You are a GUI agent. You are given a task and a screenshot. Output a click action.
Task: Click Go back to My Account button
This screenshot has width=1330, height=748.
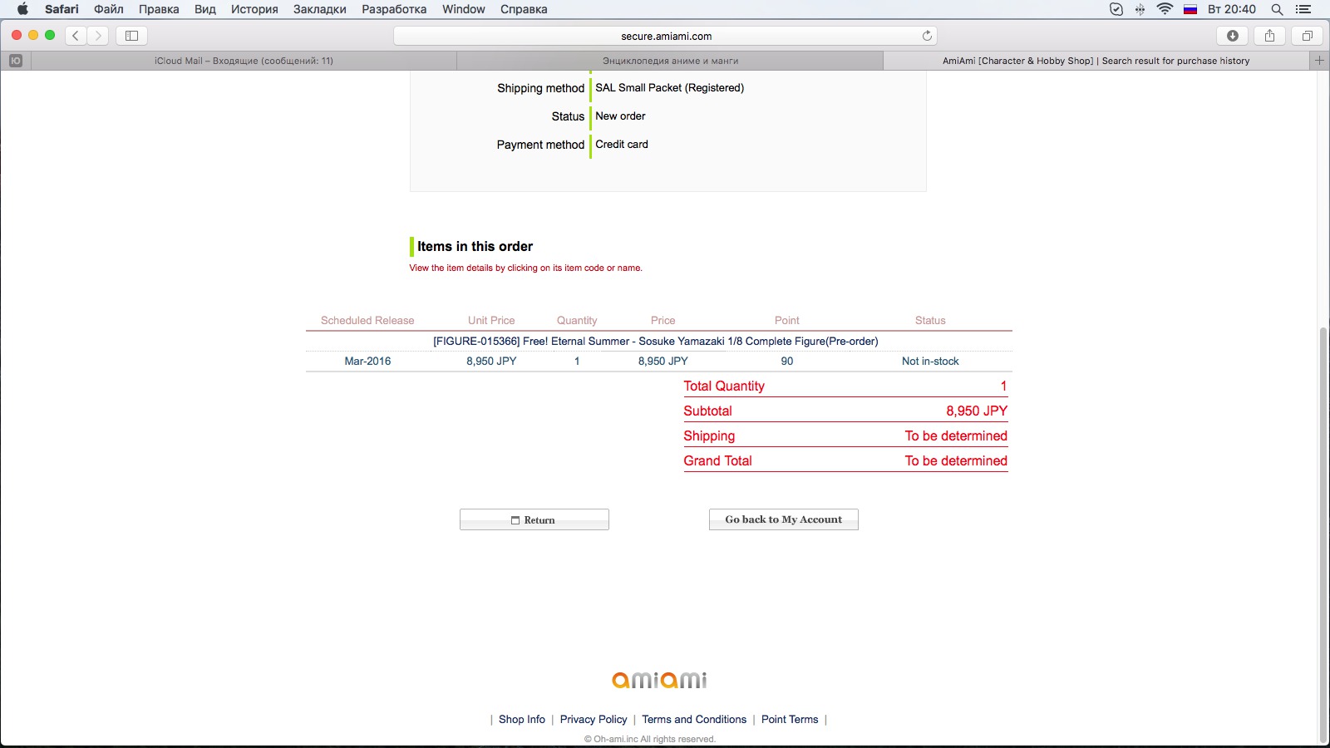click(x=783, y=519)
